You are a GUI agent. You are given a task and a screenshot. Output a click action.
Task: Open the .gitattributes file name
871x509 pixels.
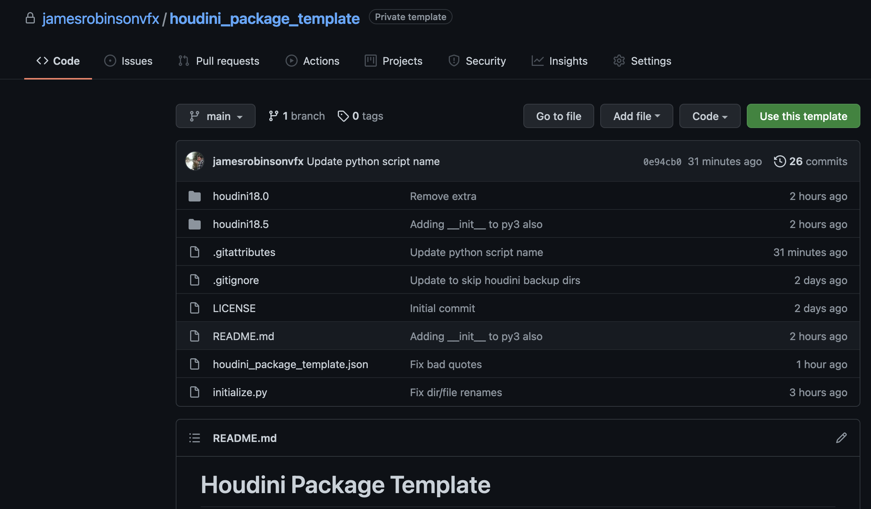click(244, 252)
